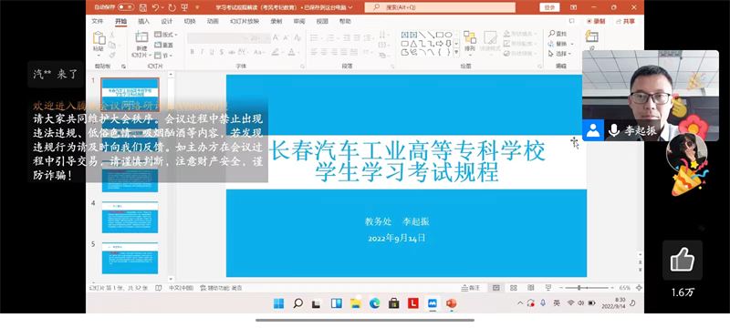The width and height of the screenshot is (730, 328).
Task: Click the Record (录制) button
Action: tap(596, 21)
